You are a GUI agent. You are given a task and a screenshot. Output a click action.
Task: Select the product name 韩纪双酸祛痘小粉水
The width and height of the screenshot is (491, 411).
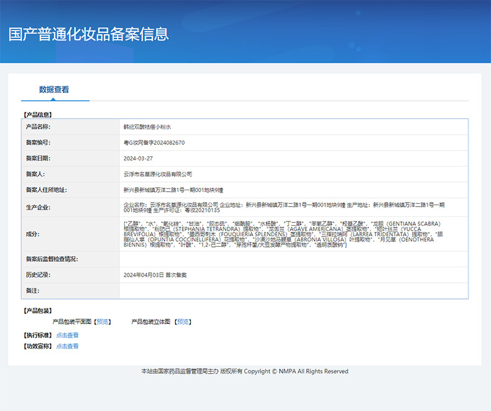(147, 127)
